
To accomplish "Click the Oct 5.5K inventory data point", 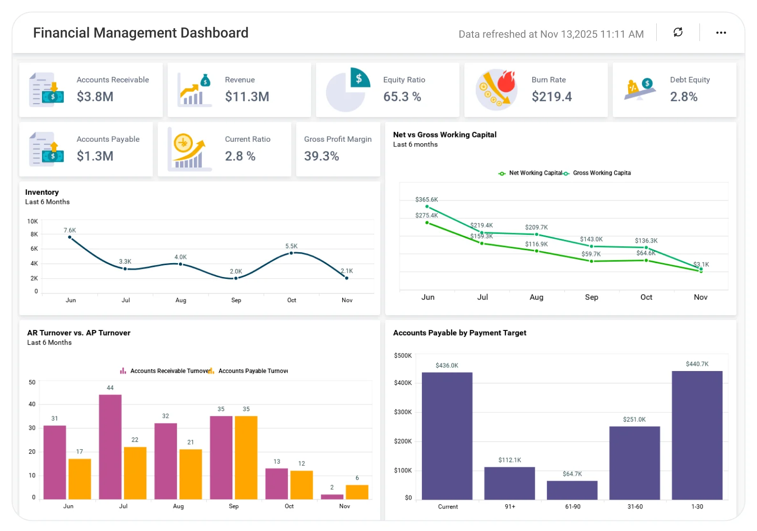I will pos(292,253).
